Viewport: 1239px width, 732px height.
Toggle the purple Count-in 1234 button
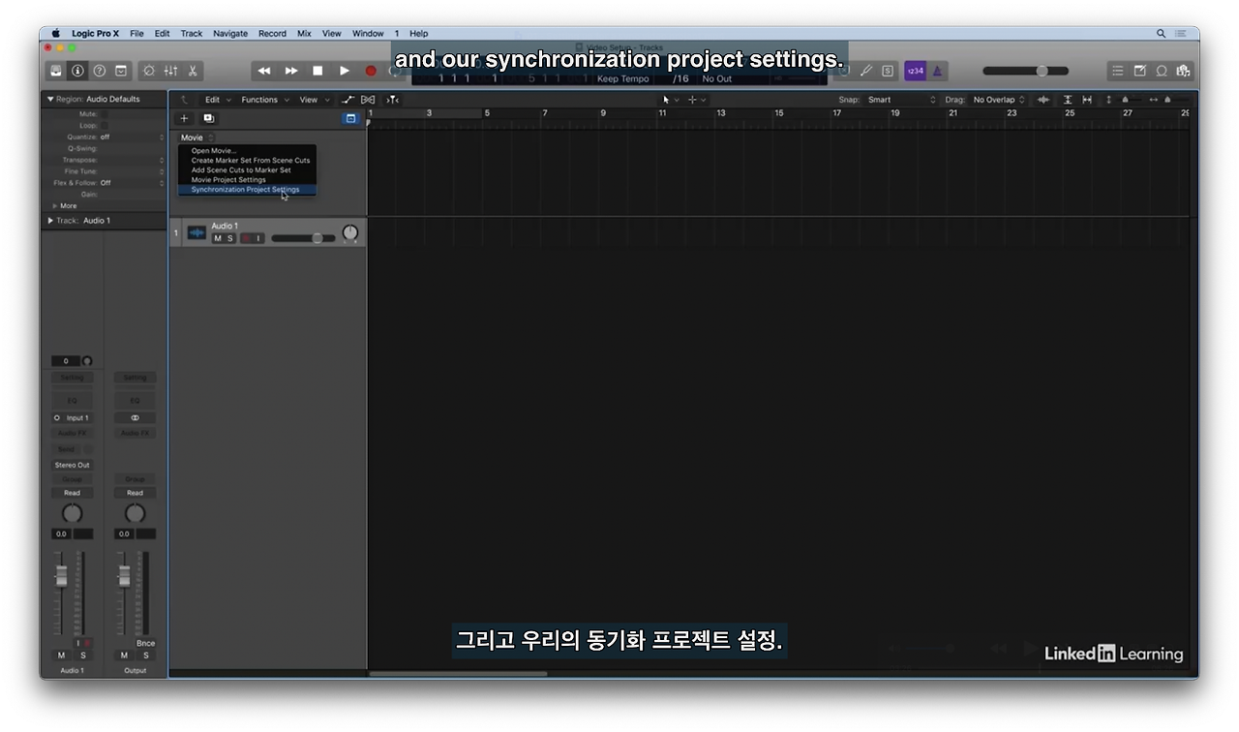pos(915,71)
